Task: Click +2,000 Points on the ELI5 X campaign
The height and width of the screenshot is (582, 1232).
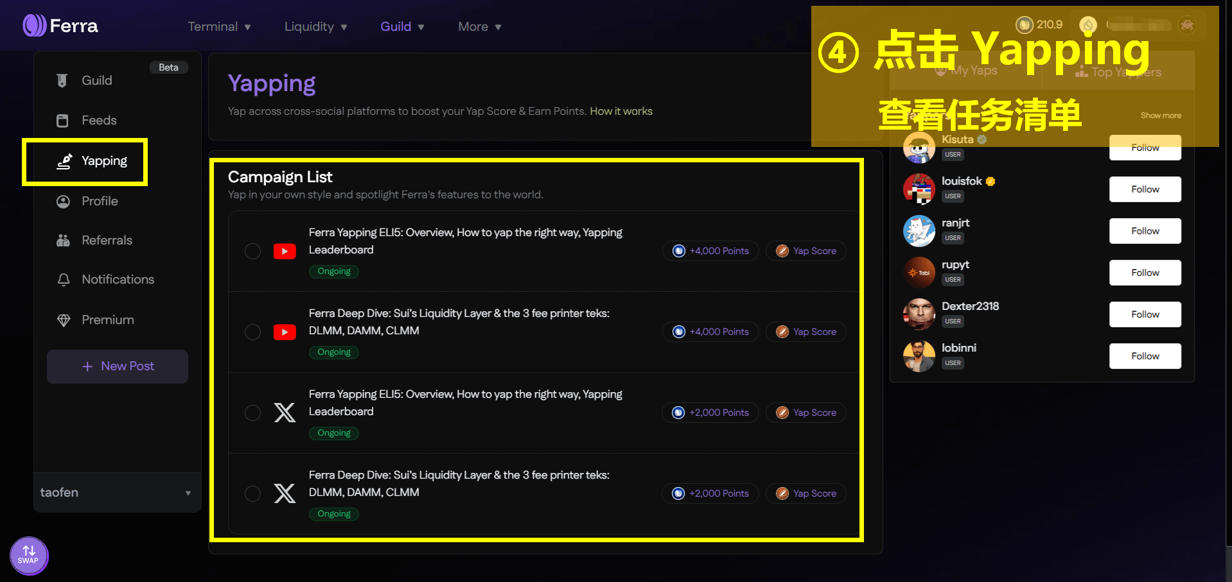Action: (710, 413)
